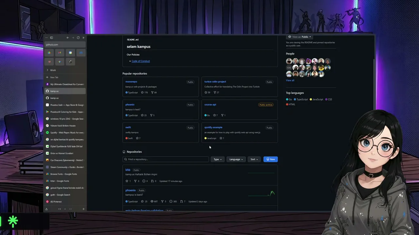
Task: Click the github.com address bar
Action: coord(65,45)
